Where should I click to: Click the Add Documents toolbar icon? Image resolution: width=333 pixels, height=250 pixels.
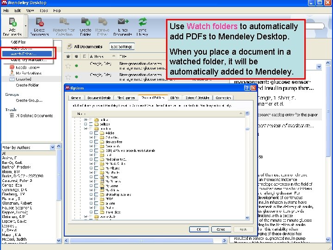[x=12, y=22]
